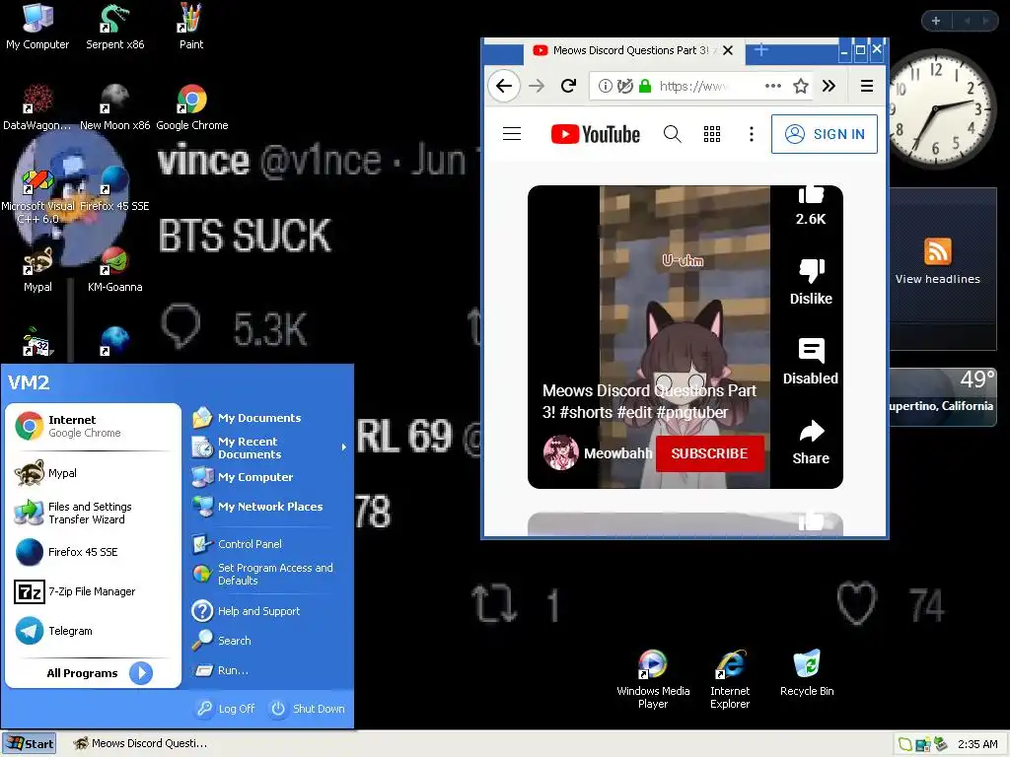The image size is (1010, 757).
Task: Launch the KM-Goanna desktop shortcut
Action: [x=114, y=270]
